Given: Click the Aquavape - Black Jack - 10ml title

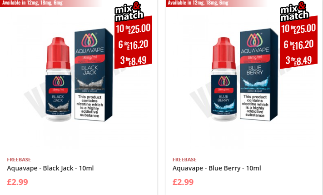Looking at the screenshot, I should [50, 168].
